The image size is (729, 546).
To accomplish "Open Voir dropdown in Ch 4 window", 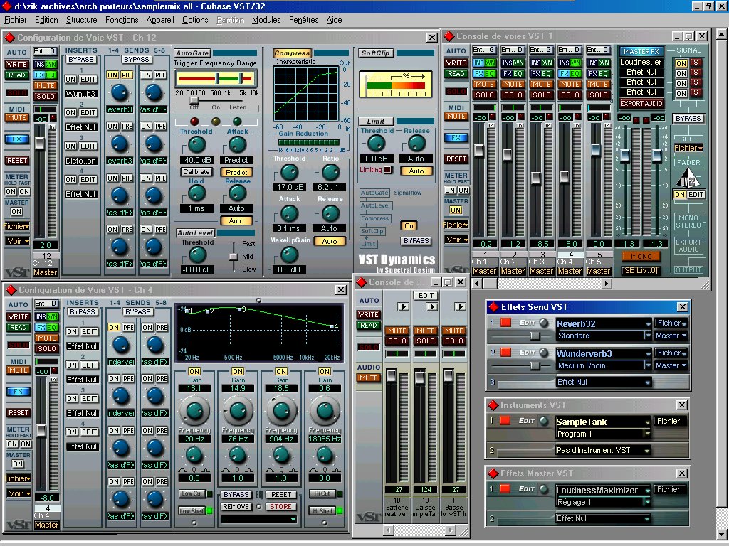I will tap(18, 493).
